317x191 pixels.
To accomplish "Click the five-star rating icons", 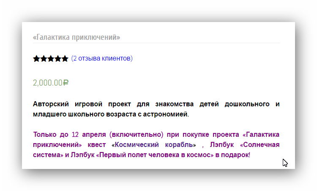I will click(x=51, y=58).
